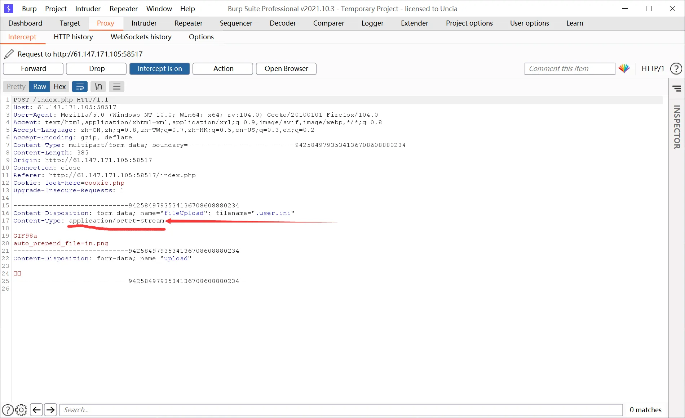Open the Project options tab
The width and height of the screenshot is (685, 418).
pyautogui.click(x=469, y=23)
